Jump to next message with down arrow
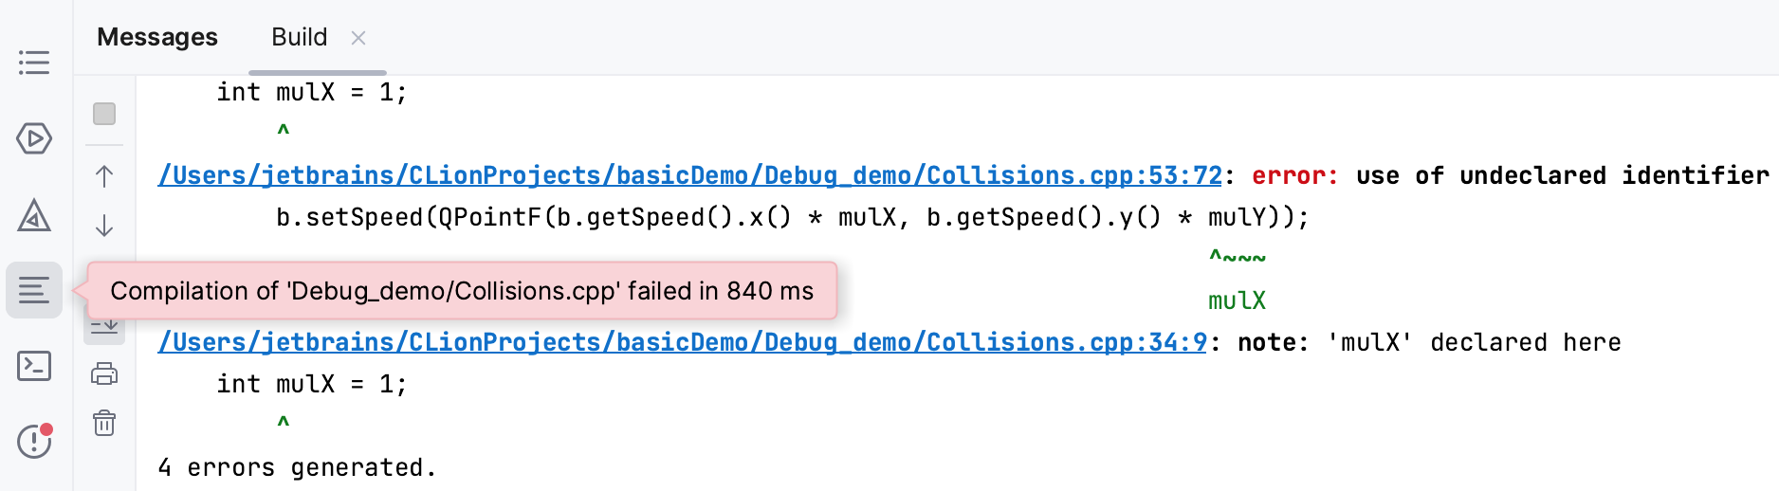 (x=104, y=226)
